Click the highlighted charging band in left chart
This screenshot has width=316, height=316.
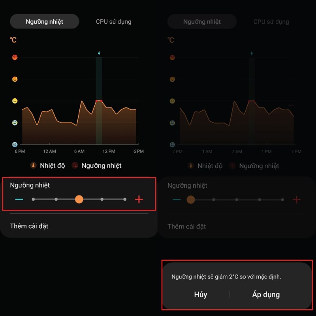click(99, 101)
